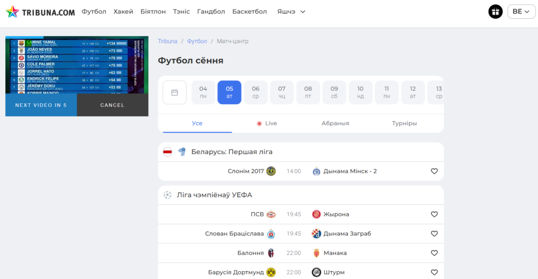Screen dimensions: 538x279
Task: Select date 12 ат
Action: coord(413,92)
